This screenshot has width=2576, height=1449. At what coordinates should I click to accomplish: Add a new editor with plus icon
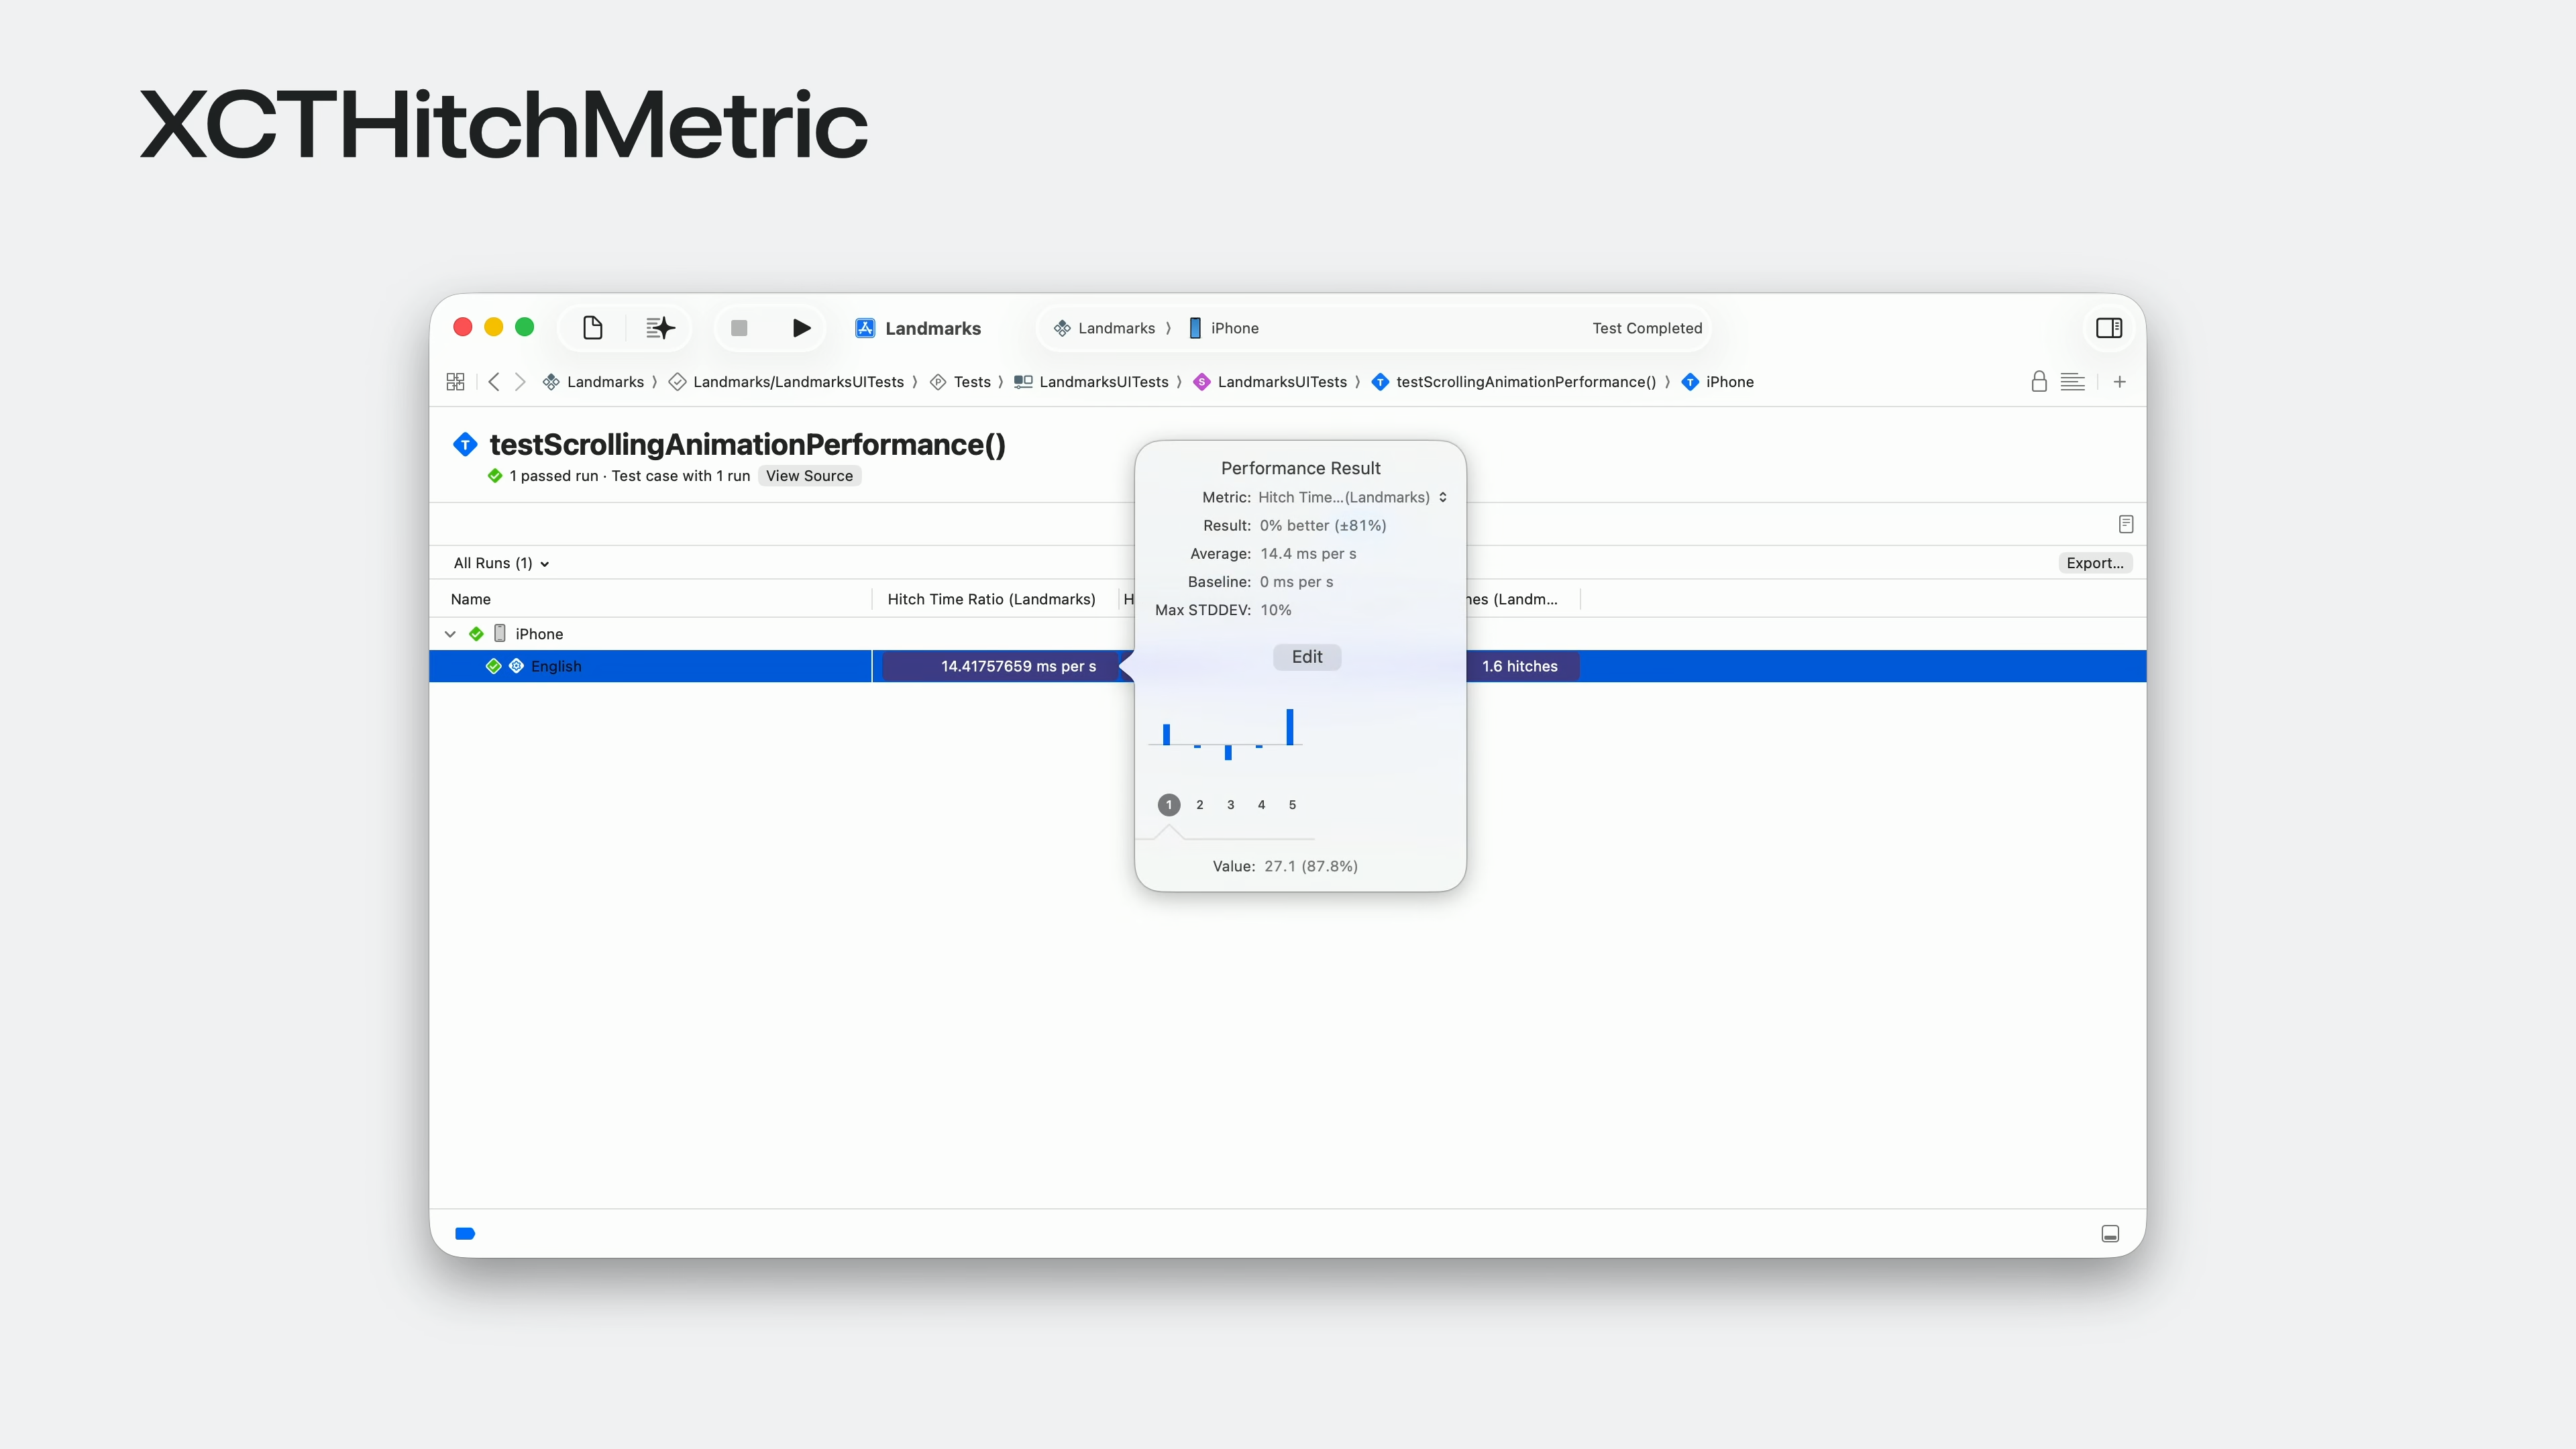tap(2119, 382)
